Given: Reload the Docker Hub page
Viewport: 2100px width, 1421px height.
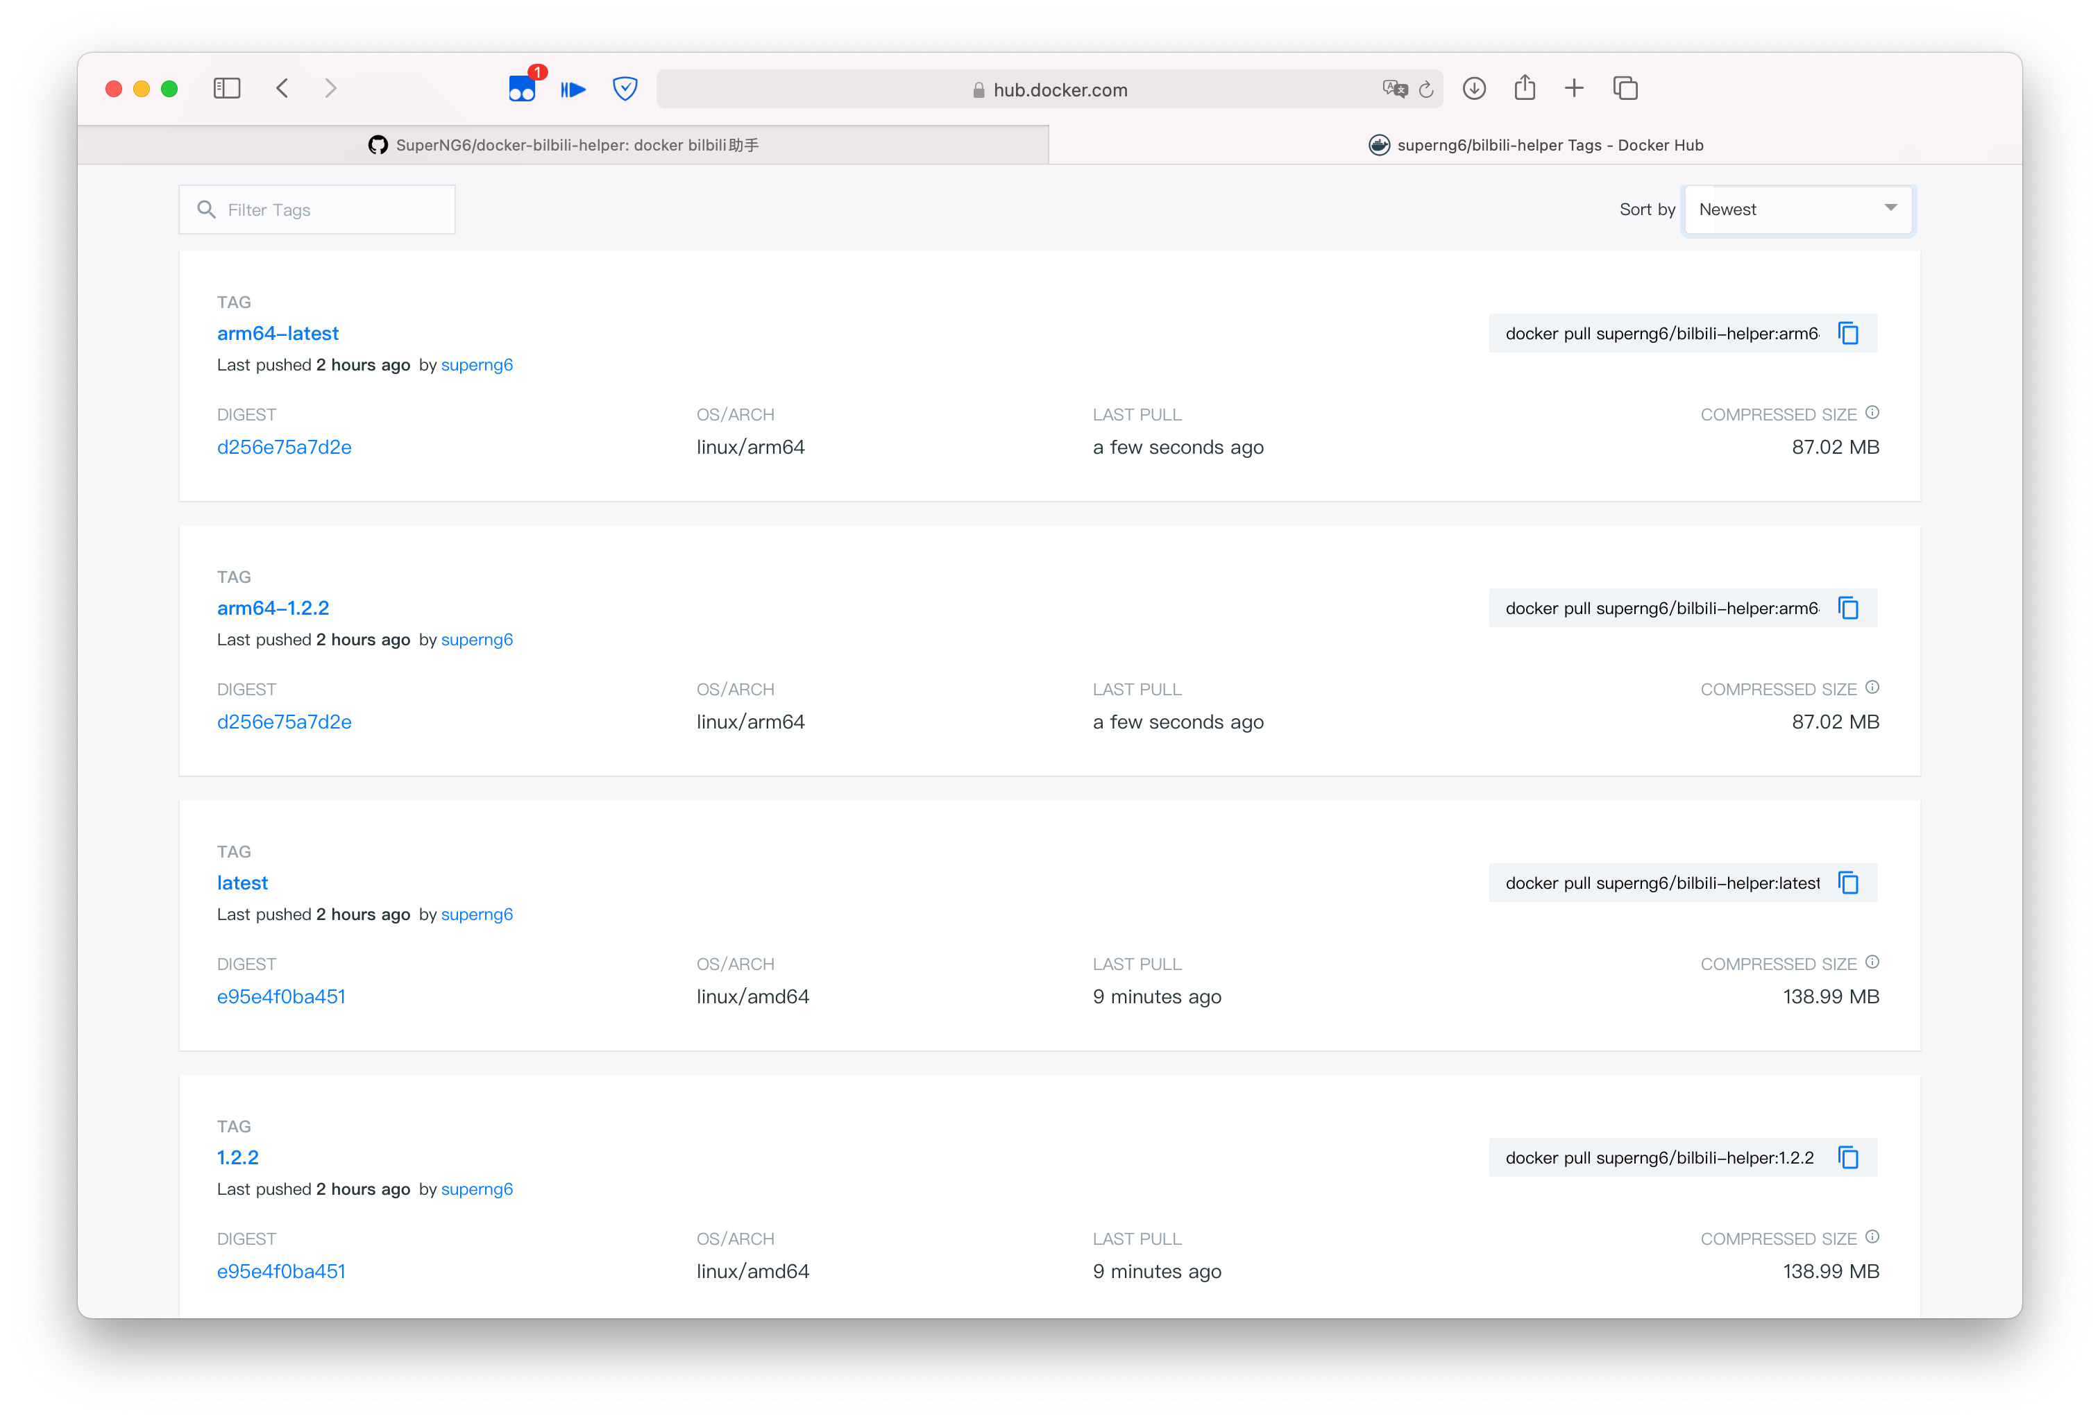Looking at the screenshot, I should click(1426, 90).
